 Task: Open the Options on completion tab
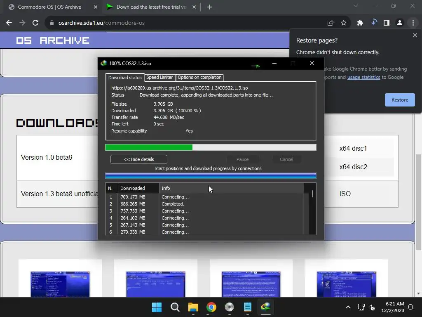coord(199,77)
